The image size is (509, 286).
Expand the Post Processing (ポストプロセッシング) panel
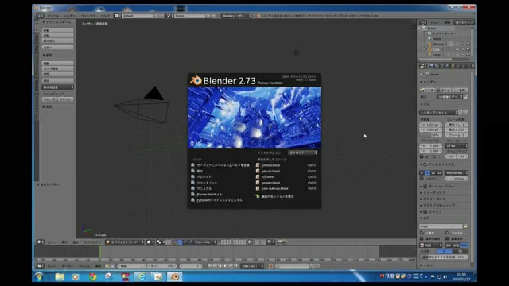439,205
